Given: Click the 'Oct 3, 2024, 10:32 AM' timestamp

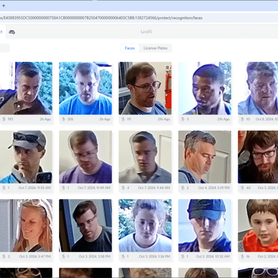Looking at the screenshot, I should click(213, 256).
